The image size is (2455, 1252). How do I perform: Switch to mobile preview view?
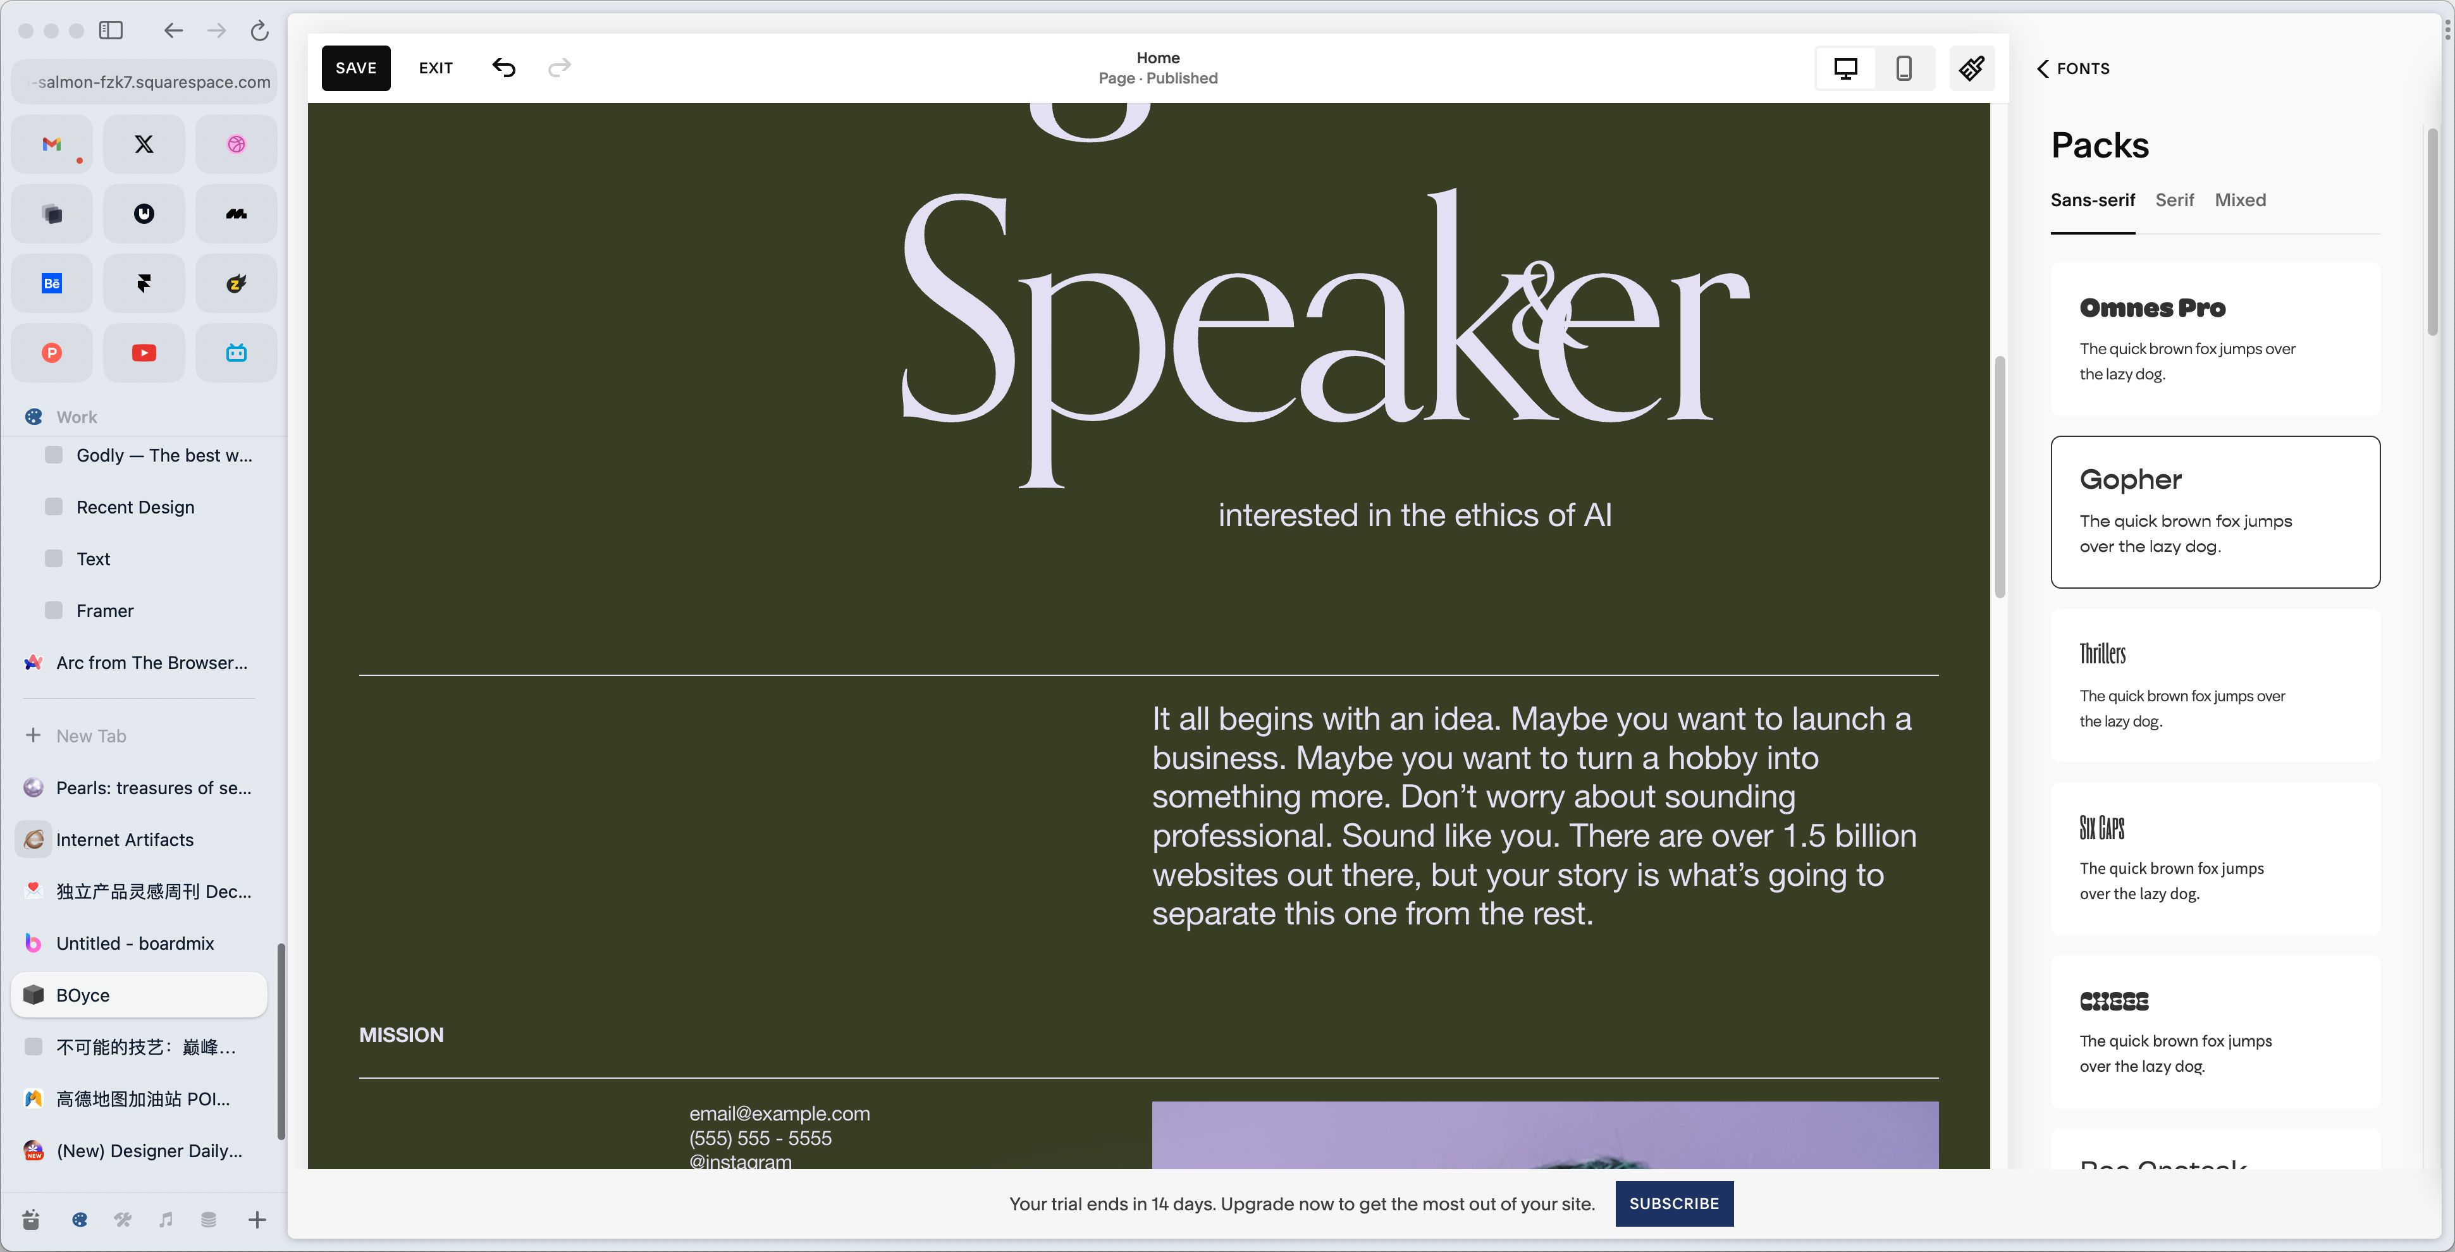click(x=1903, y=68)
